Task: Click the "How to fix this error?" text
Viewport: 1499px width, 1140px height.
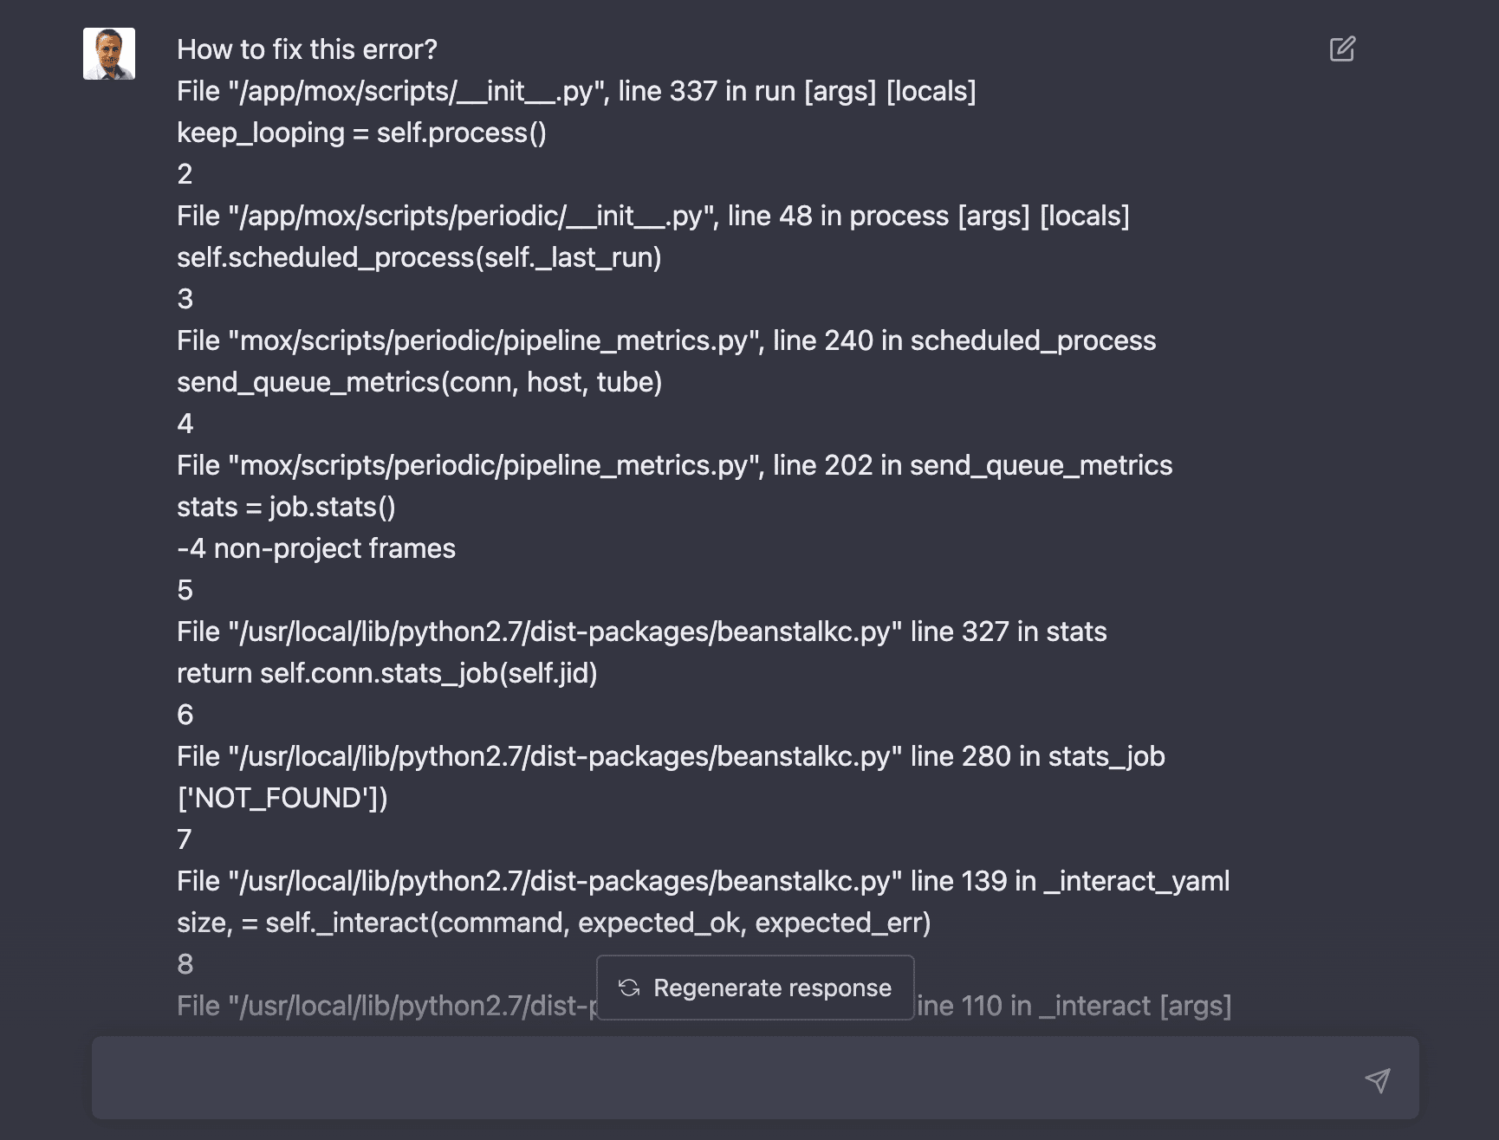Action: [307, 49]
